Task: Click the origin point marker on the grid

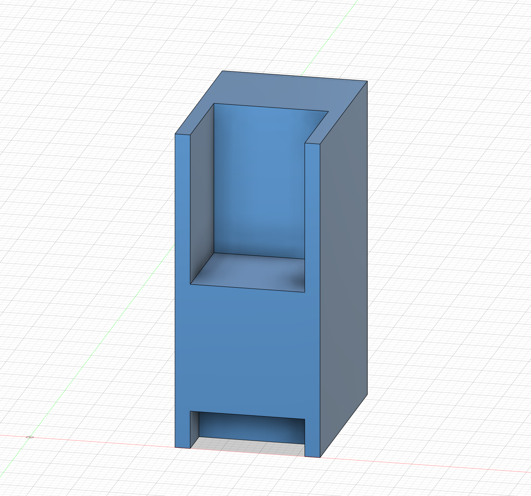Action: (29, 437)
